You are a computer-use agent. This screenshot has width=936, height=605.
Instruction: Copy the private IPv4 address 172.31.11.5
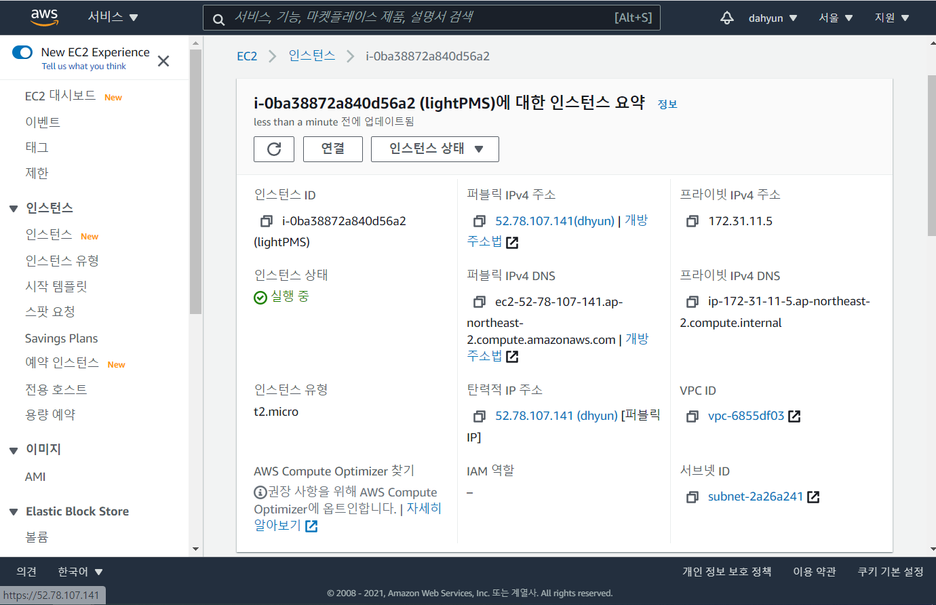coord(693,221)
